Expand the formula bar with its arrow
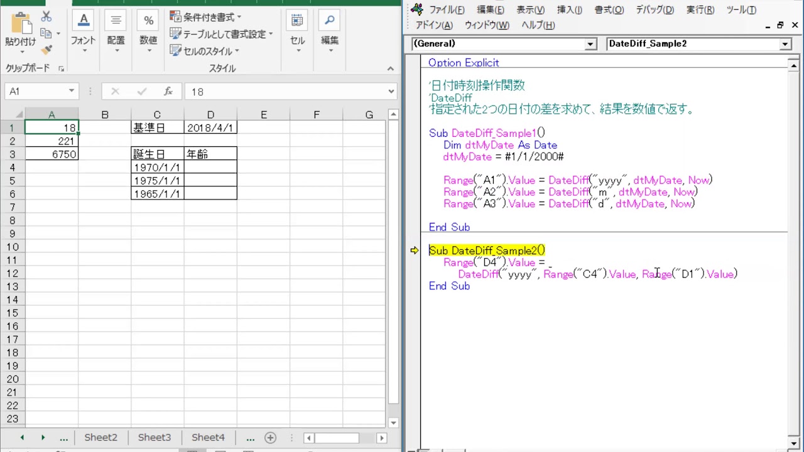Viewport: 804px width, 452px height. tap(391, 91)
